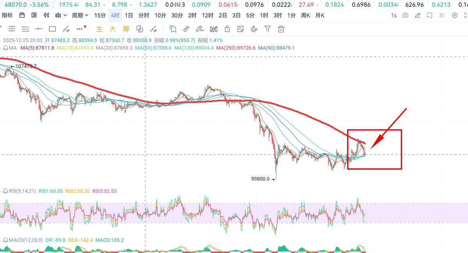The width and height of the screenshot is (468, 253).
Task: Click the 1s interval button
Action: tap(394, 15)
